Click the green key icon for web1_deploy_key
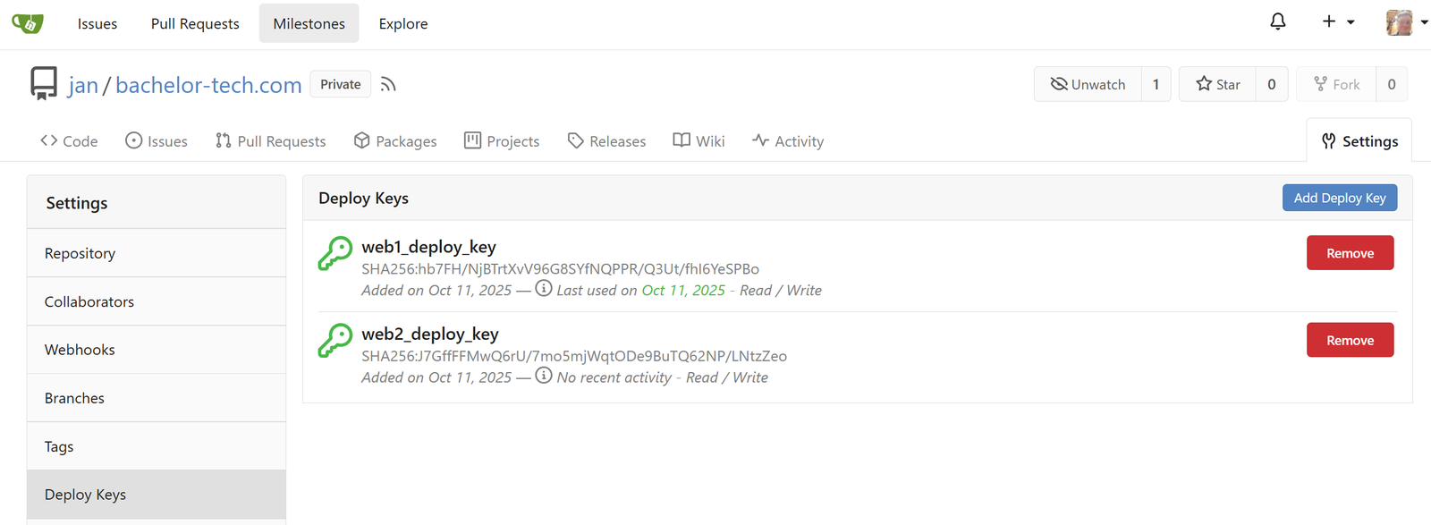This screenshot has height=525, width=1431. [x=335, y=253]
